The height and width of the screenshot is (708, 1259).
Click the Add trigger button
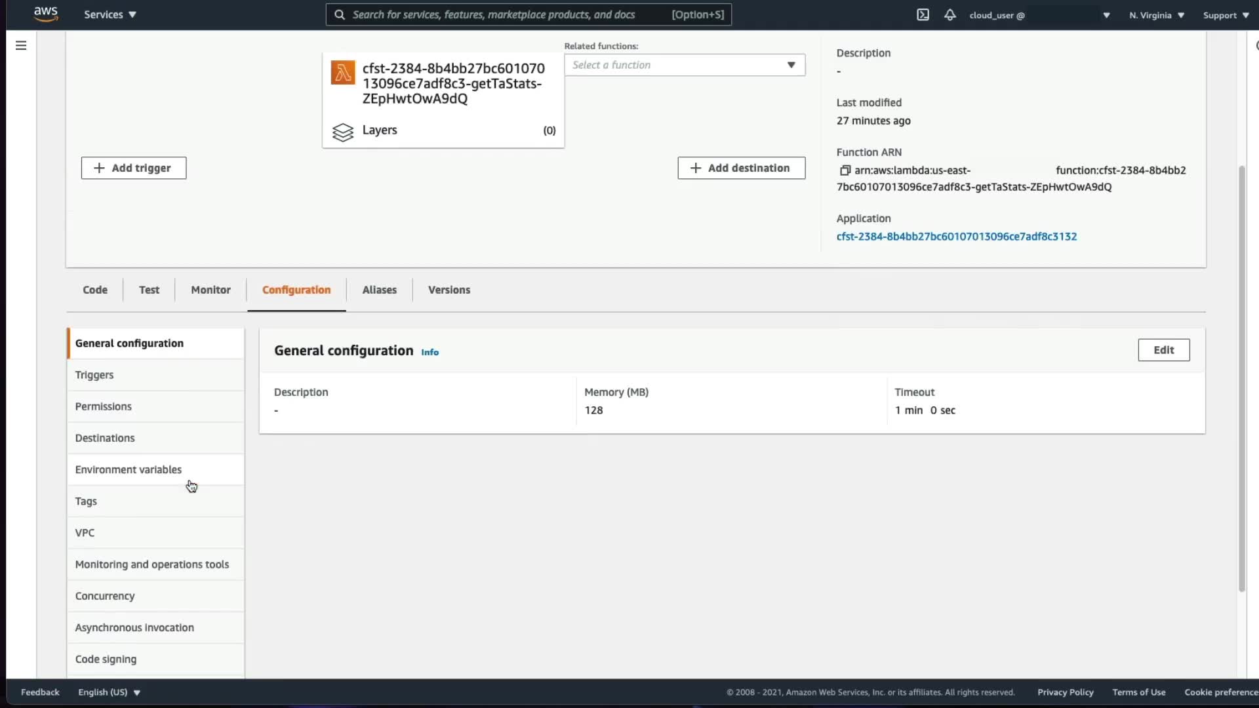[x=134, y=168]
